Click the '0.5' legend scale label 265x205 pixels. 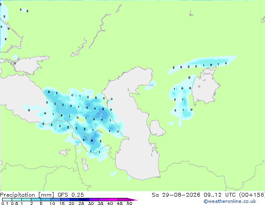(15, 203)
